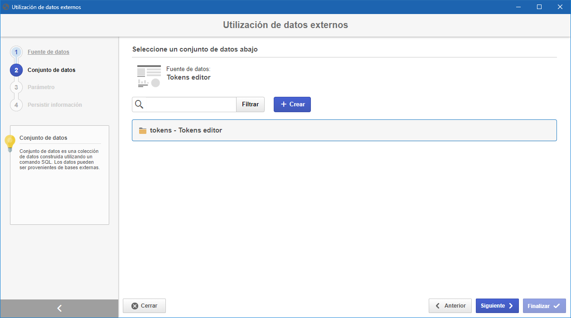Focus the dataset search input field
The width and height of the screenshot is (571, 318).
tap(184, 104)
